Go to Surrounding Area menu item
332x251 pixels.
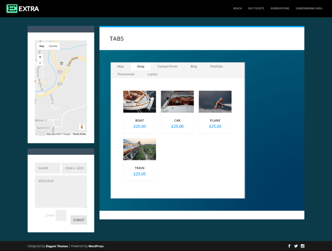click(309, 8)
